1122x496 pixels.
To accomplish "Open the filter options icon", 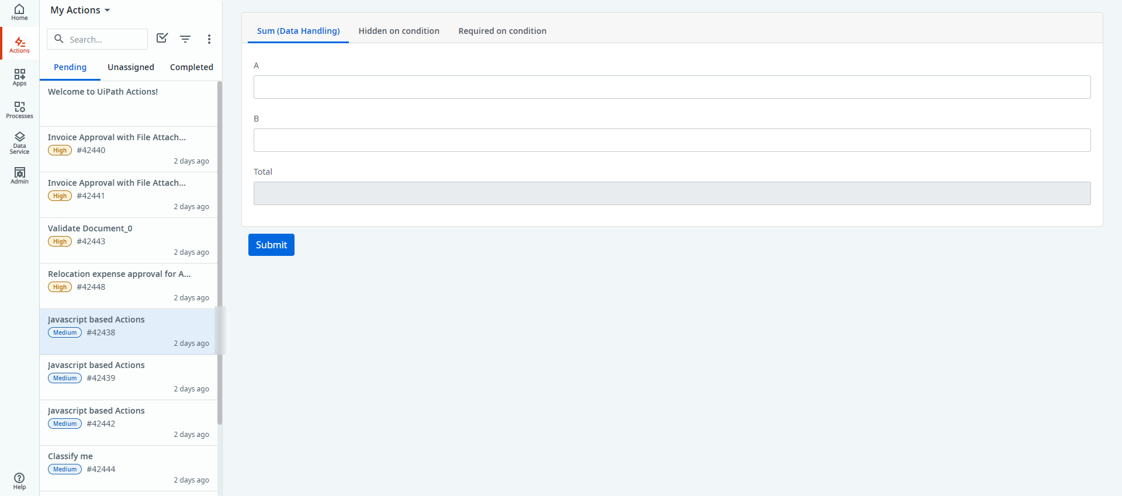I will (x=185, y=39).
